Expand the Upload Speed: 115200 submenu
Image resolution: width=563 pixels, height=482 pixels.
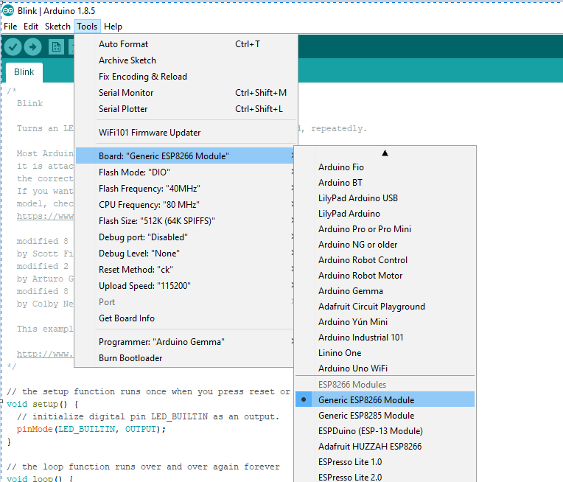(x=186, y=286)
